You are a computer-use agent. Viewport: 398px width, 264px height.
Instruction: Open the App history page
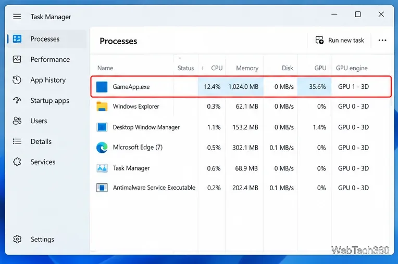48,80
